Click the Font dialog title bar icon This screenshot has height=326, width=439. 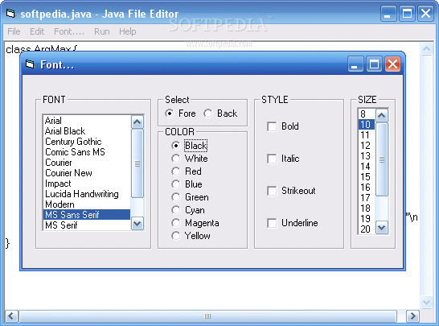tap(30, 64)
